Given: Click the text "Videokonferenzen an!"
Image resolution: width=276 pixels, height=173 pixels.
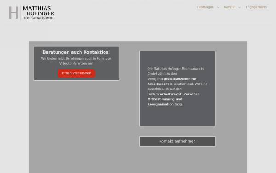Looking at the screenshot, I should 76,63.
